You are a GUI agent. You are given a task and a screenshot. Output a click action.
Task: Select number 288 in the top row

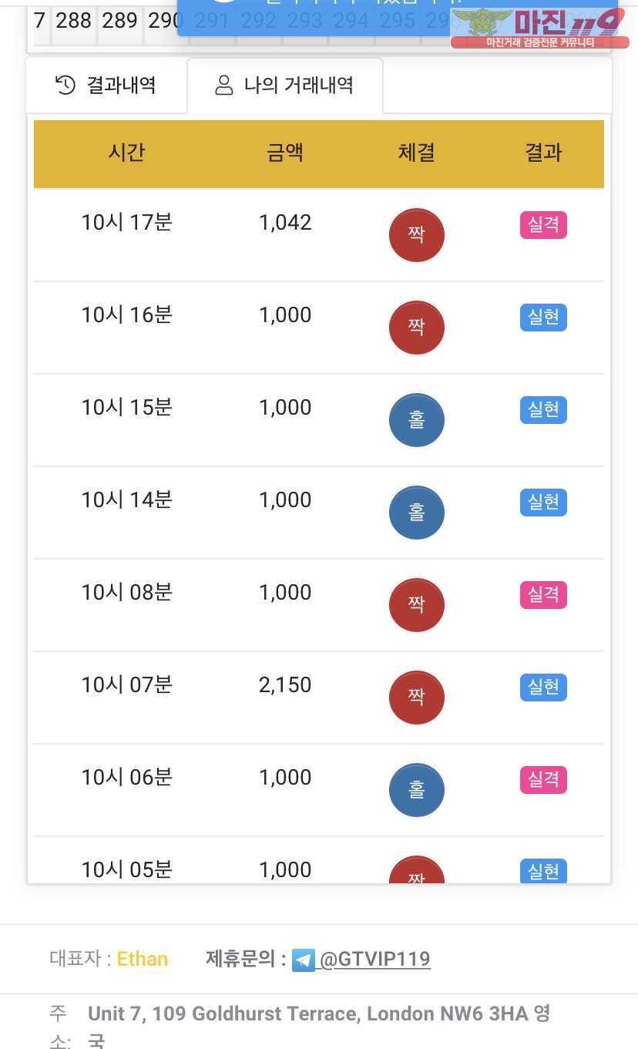pyautogui.click(x=74, y=21)
